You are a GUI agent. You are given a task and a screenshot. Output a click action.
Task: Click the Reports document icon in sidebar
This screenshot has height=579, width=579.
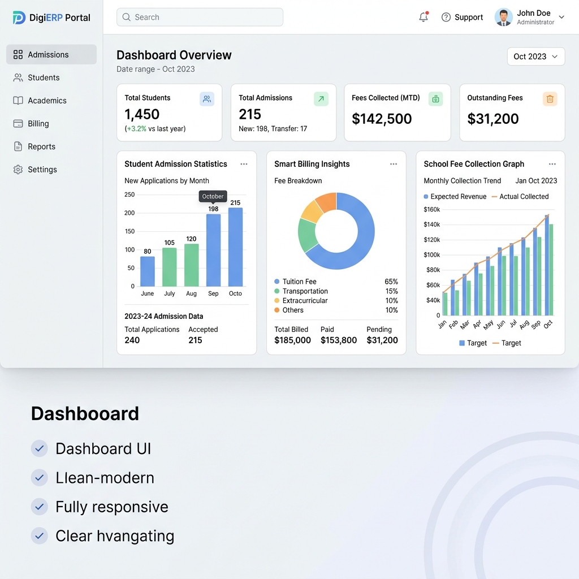[18, 146]
